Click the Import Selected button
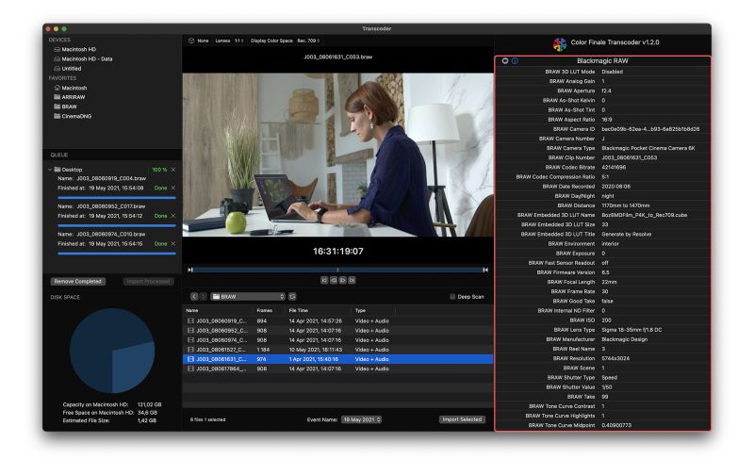The image size is (754, 459). pyautogui.click(x=462, y=419)
